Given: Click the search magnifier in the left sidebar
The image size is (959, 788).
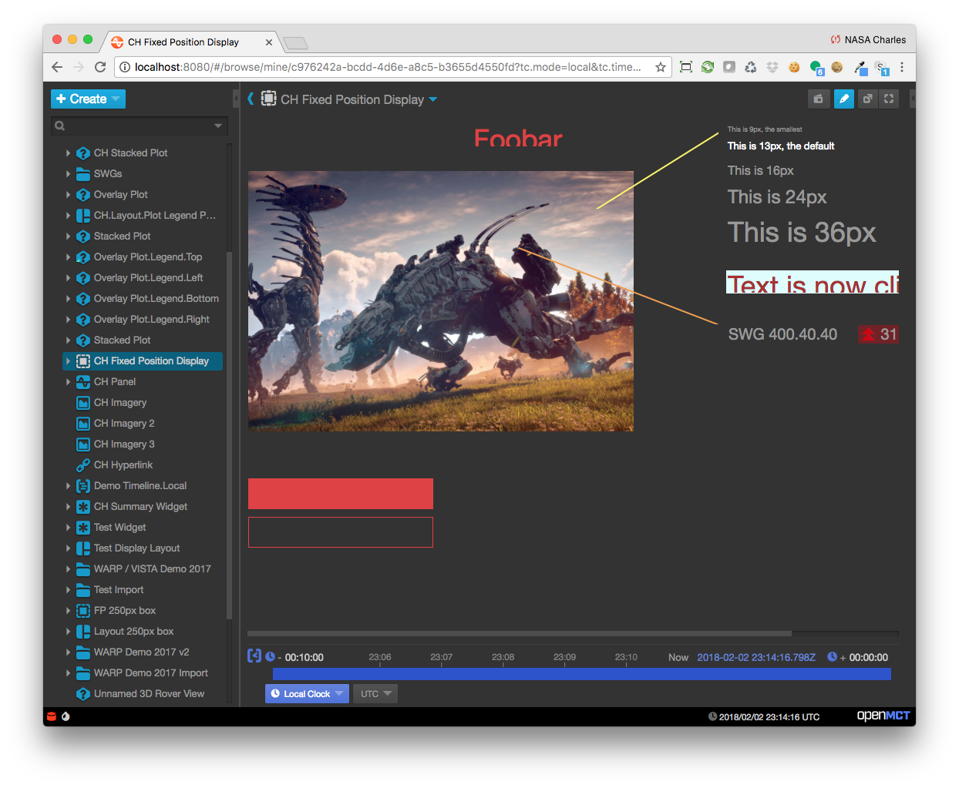Looking at the screenshot, I should pos(59,125).
